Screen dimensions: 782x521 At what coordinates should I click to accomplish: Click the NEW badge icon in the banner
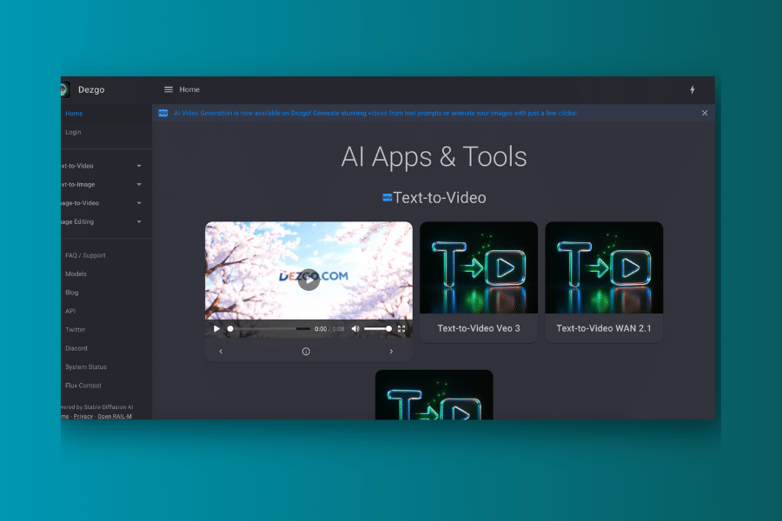163,113
